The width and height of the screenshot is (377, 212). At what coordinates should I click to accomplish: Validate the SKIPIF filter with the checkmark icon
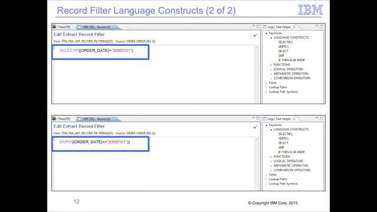255,127
